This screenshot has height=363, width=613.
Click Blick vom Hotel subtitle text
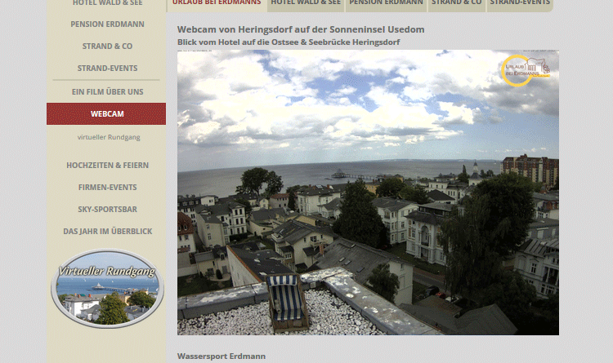pos(289,42)
